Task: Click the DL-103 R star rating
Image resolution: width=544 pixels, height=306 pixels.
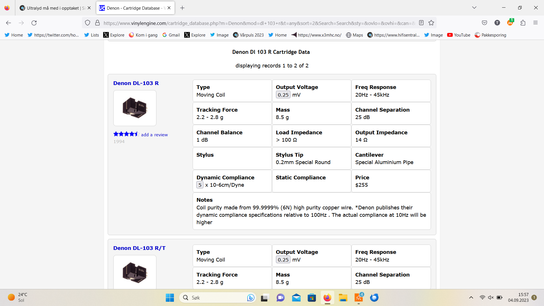Action: (126, 134)
